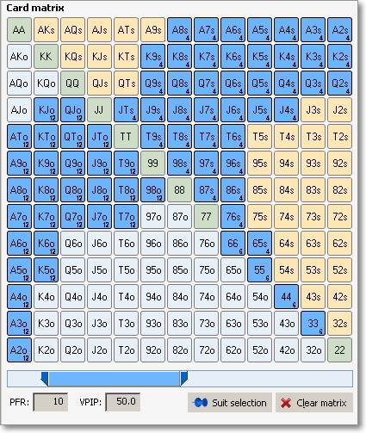Deselect the A8s suited hand
Image resolution: width=366 pixels, height=433 pixels.
179,30
